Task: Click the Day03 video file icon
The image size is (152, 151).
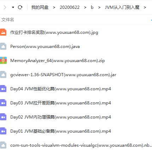Action: pos(3,103)
